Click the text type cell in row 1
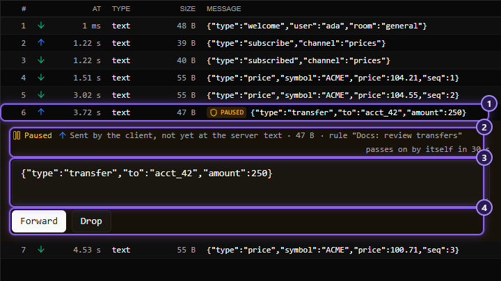Screen dimensions: 501x281 [x=121, y=26]
